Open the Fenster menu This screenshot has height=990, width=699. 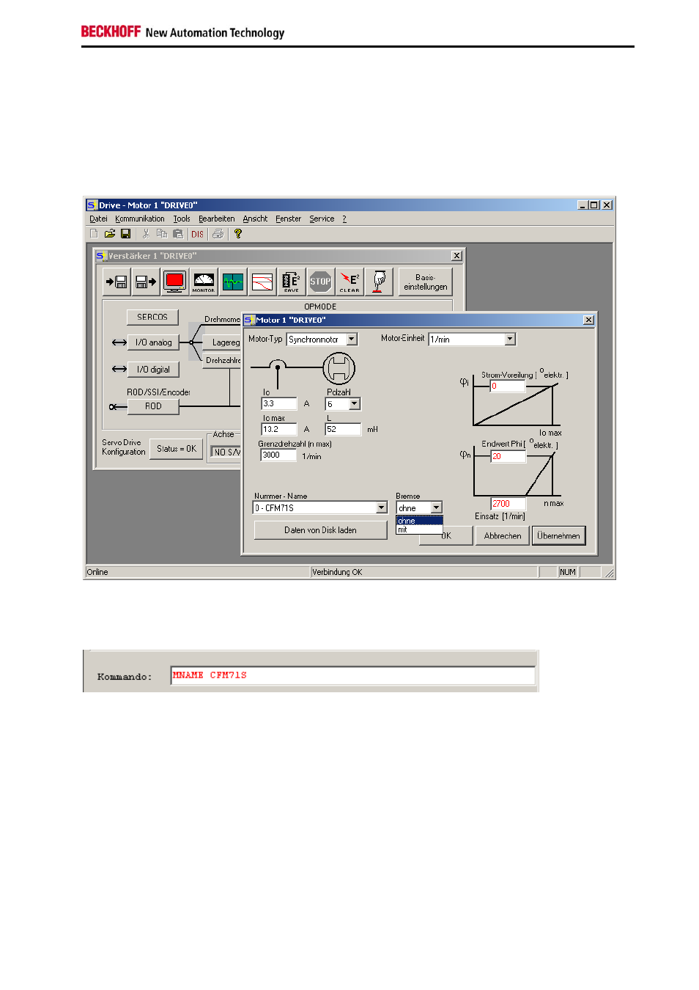tap(289, 219)
